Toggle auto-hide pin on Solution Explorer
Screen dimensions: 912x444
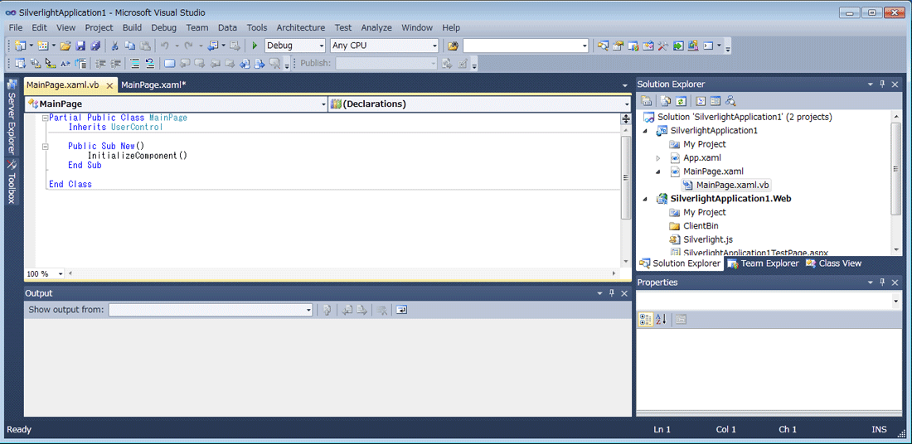882,84
